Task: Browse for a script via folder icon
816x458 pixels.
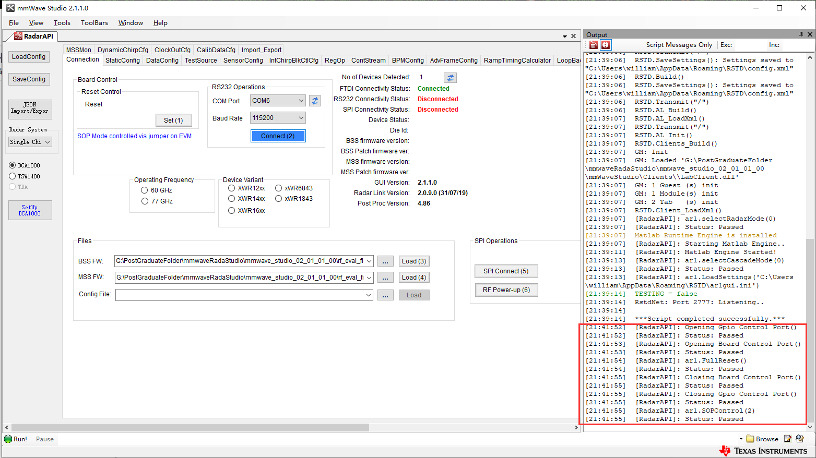Action: 750,439
